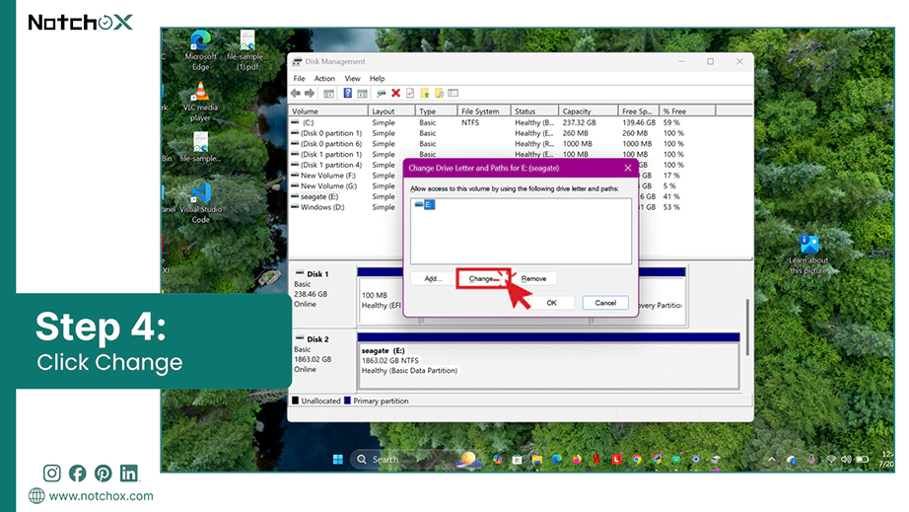Click the folder with magnifier toolbar icon
Screen dimensions: 909x512
tap(439, 93)
